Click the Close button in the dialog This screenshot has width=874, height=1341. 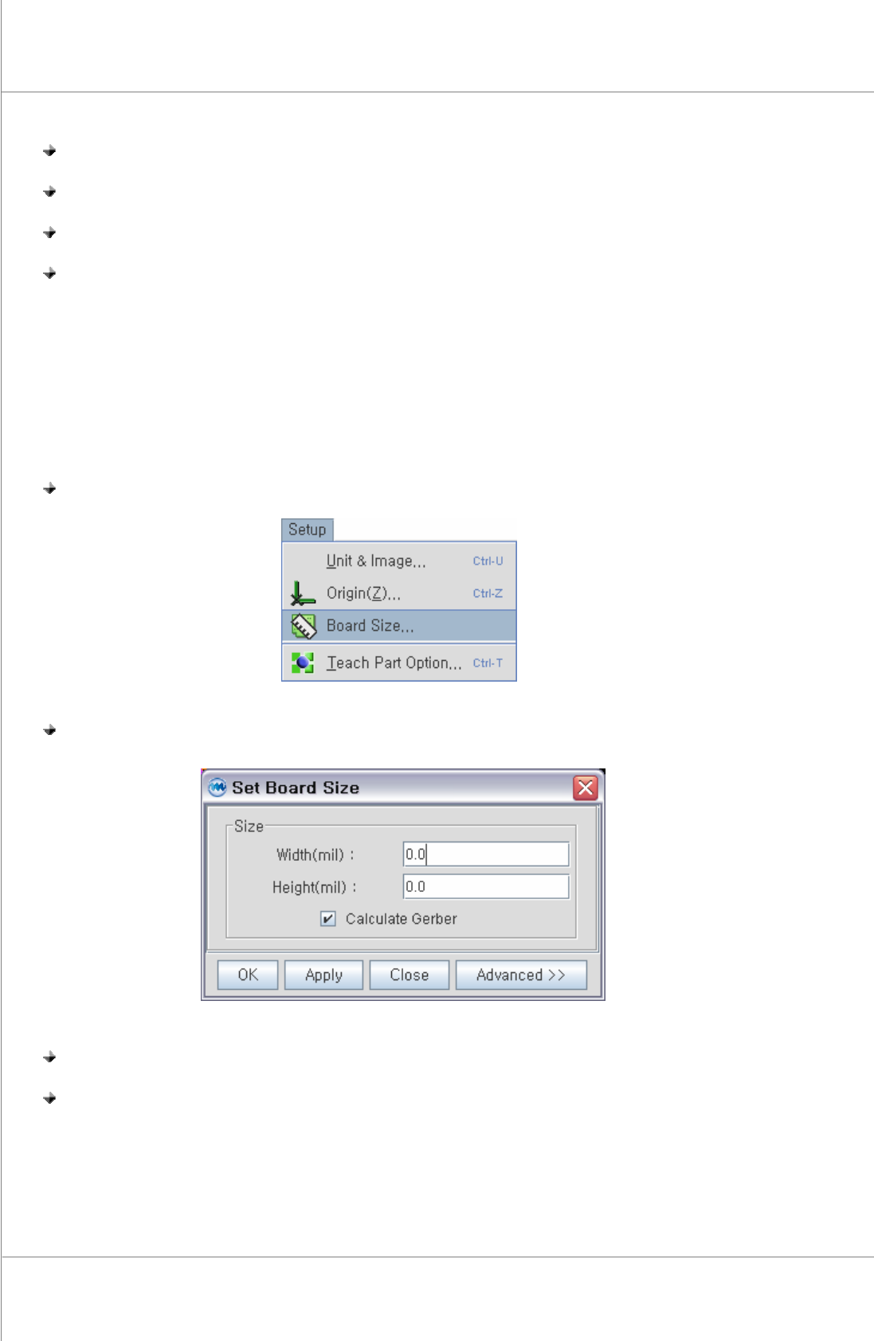point(410,975)
